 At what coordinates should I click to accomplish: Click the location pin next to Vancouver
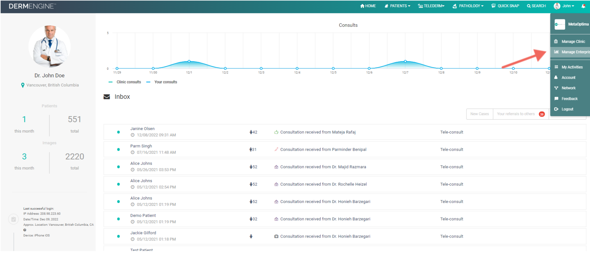(22, 85)
